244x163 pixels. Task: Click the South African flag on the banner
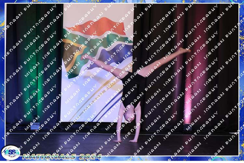tap(94, 42)
